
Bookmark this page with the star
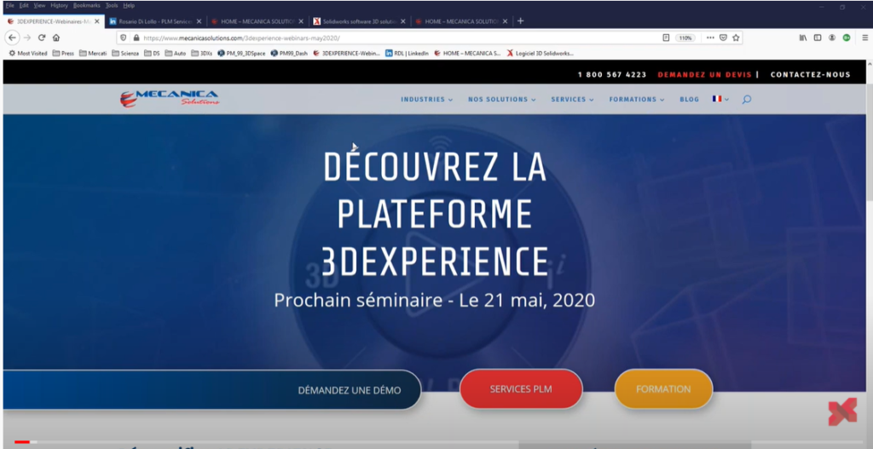(x=736, y=37)
